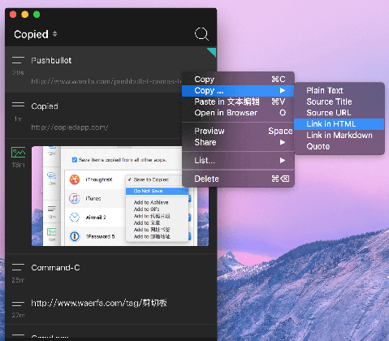The width and height of the screenshot is (389, 341).
Task: Select the Pushbullet clipping title
Action: click(x=51, y=60)
